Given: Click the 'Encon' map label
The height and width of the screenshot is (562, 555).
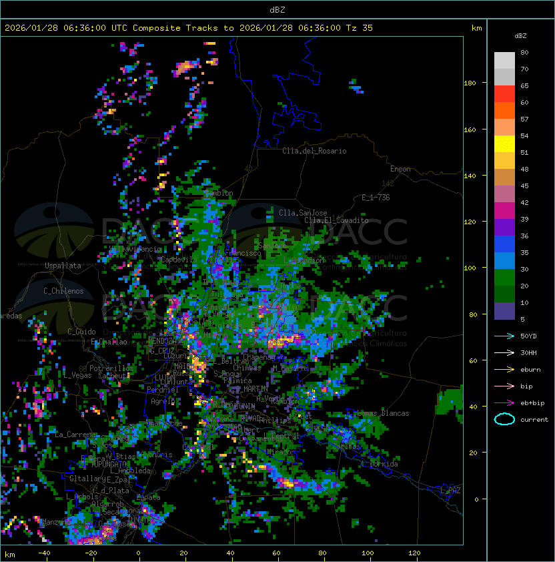Looking at the screenshot, I should point(400,169).
